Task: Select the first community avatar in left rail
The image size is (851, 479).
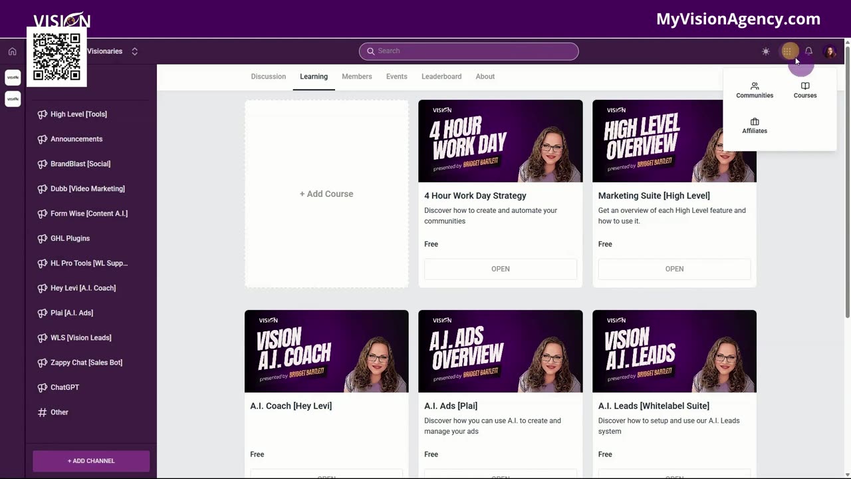Action: pyautogui.click(x=13, y=78)
